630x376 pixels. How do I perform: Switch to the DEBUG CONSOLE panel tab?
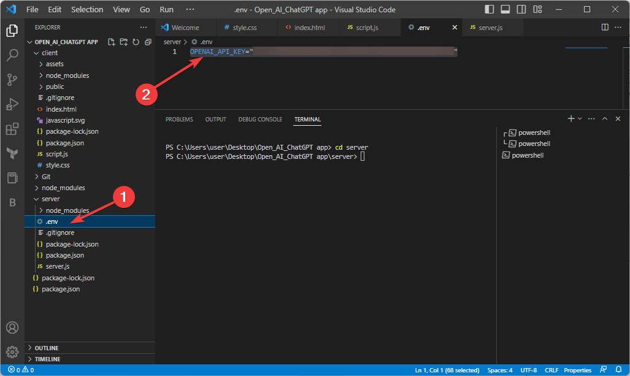click(x=260, y=120)
